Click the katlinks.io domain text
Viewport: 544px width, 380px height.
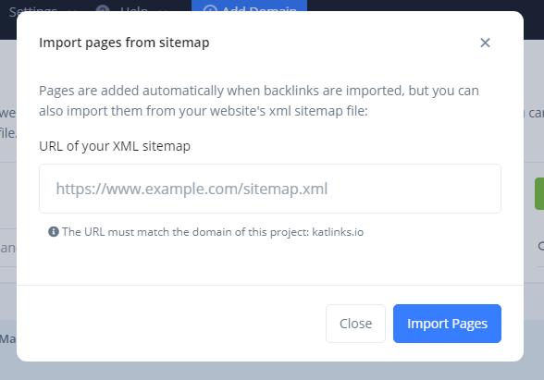(338, 232)
